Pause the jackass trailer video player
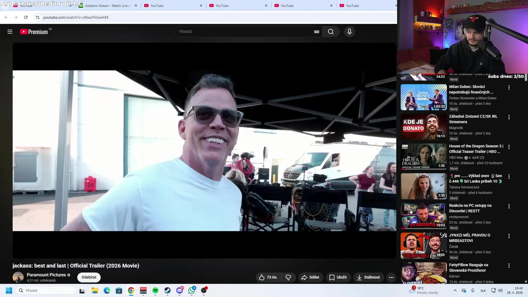Screen dimensions: 528x297 click(204, 151)
